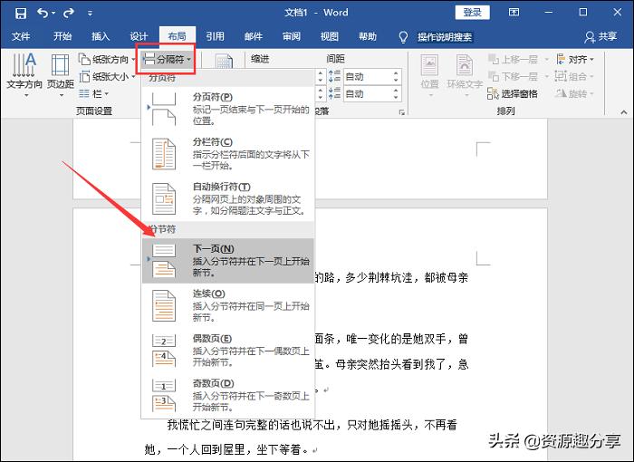This screenshot has width=634, height=462.
Task: Open the ribbon display options icon
Action: click(x=514, y=12)
